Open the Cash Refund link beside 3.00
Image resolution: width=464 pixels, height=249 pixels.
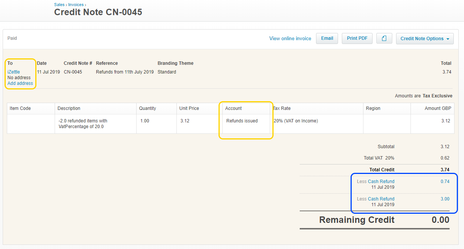click(381, 199)
